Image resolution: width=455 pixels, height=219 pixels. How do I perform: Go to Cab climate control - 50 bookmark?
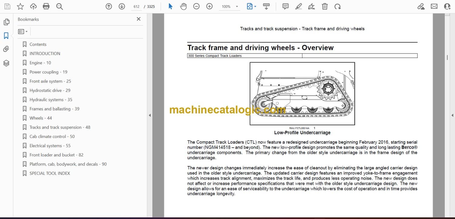coord(52,136)
